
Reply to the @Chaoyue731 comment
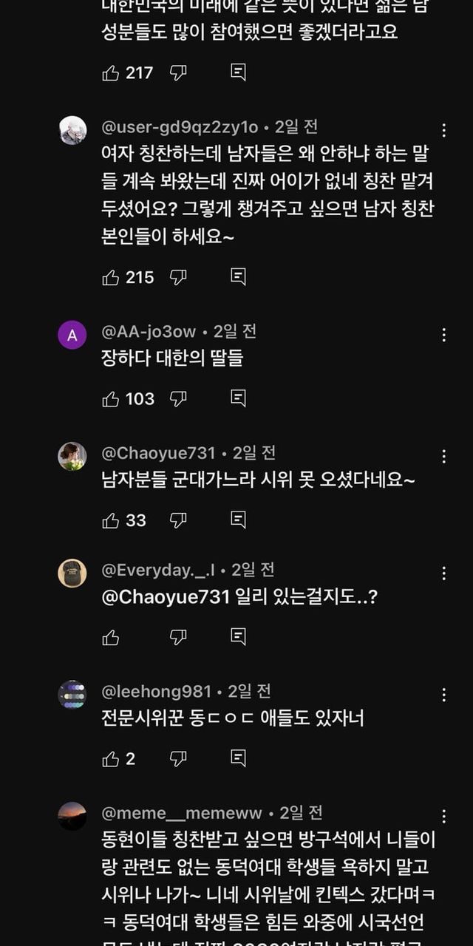coord(238,520)
